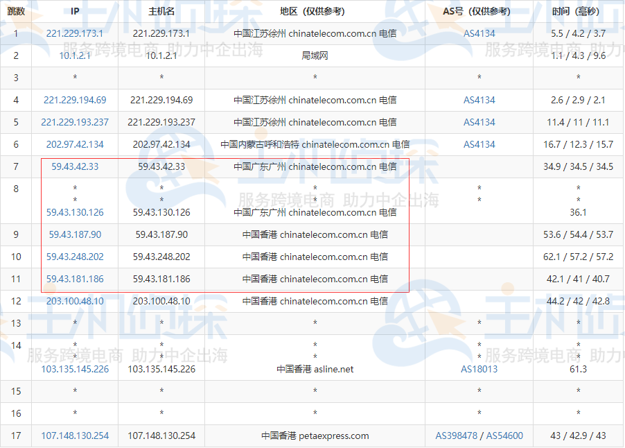Viewport: 625px width, 448px height.
Task: Select the AS54600 link on hop 17
Action: pyautogui.click(x=504, y=436)
